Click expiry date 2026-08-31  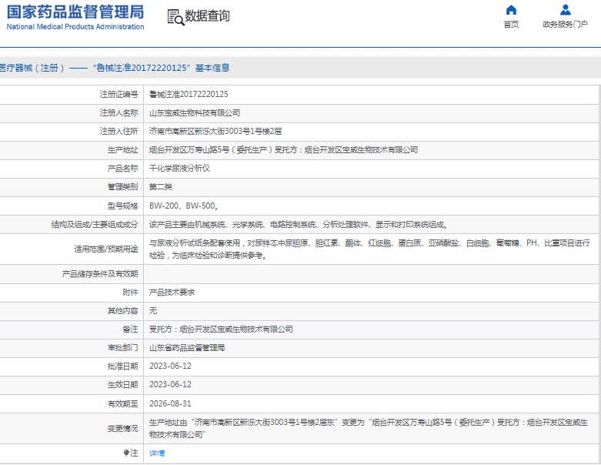(x=170, y=403)
